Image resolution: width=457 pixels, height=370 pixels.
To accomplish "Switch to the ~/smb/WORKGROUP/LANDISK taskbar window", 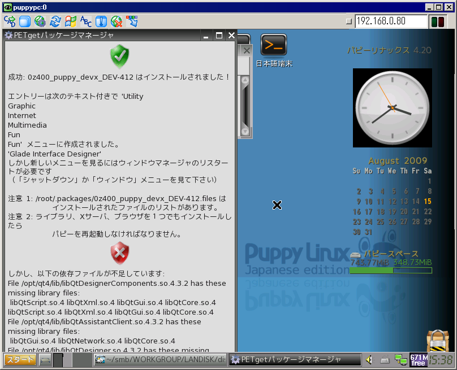I will [x=160, y=360].
